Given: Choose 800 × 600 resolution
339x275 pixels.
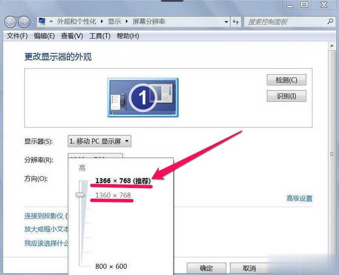Looking at the screenshot, I should pos(111,267).
